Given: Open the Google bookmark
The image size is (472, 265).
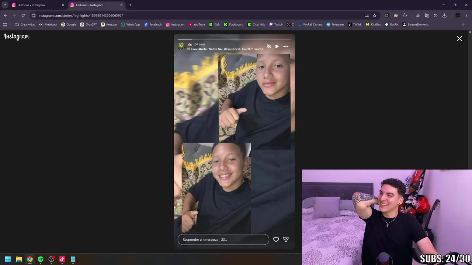Looking at the screenshot, I should click(69, 25).
